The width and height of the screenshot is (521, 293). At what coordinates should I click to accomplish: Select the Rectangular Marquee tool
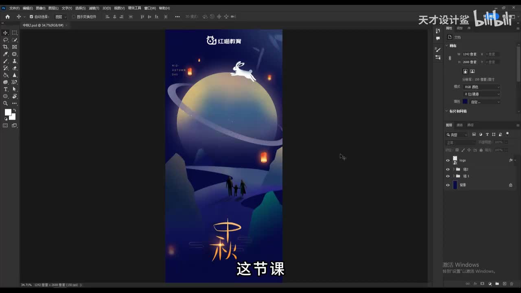click(x=15, y=33)
